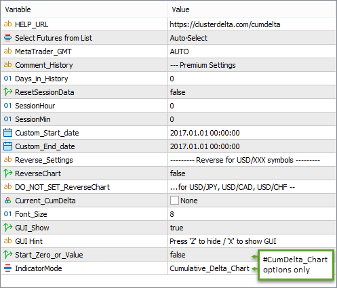Click the None color swatch for Current_CumDelta
Screen dimensions: 337x288
click(x=174, y=201)
